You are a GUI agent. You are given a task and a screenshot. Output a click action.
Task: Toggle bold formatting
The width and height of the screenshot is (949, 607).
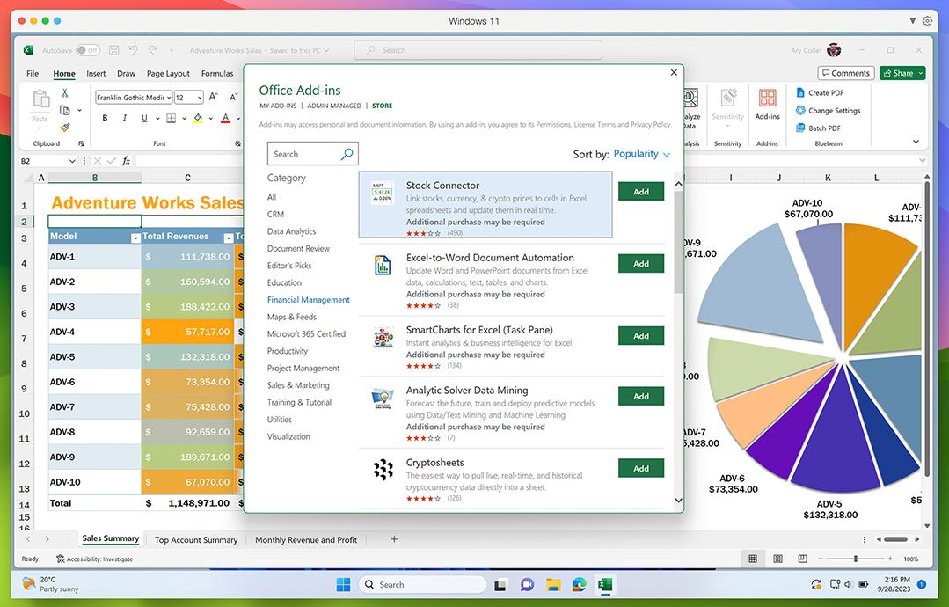105,118
